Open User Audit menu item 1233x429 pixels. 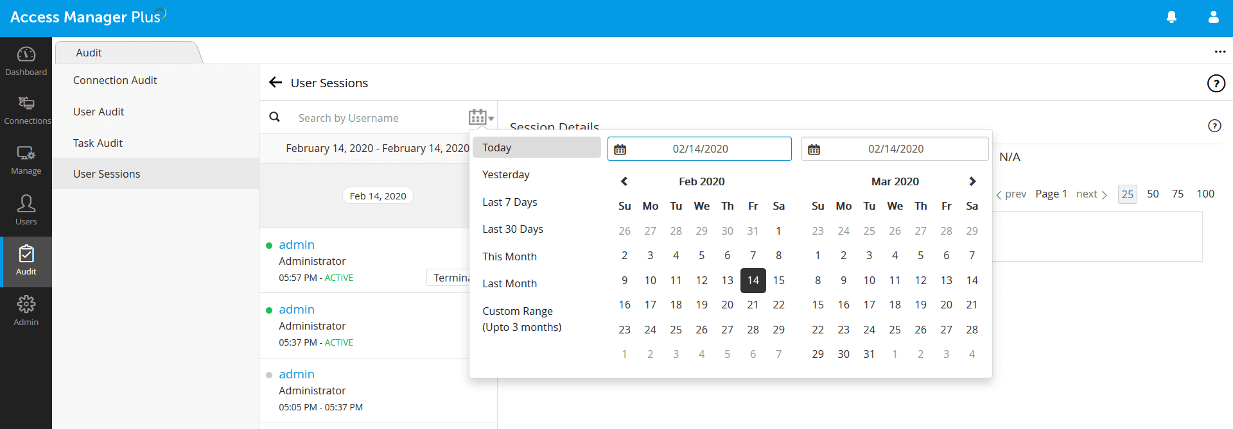(98, 112)
